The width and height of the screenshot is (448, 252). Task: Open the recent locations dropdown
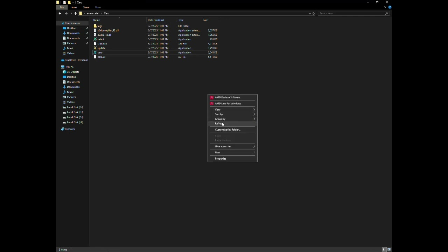pos(71,13)
